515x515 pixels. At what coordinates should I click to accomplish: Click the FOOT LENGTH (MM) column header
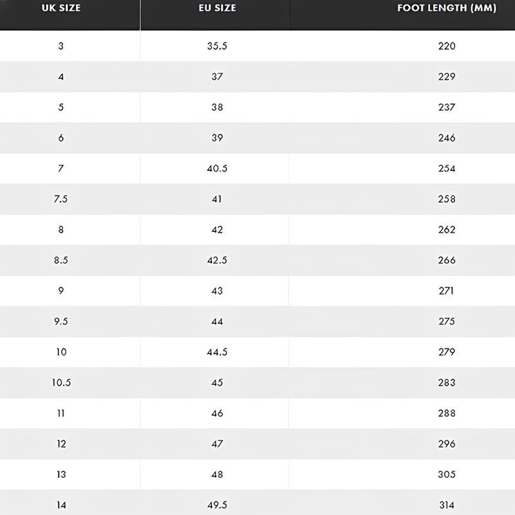[446, 9]
